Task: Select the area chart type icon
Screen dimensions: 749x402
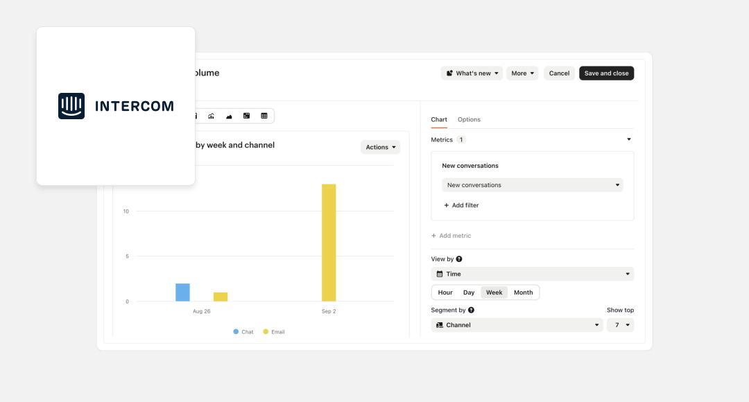Action: [229, 116]
